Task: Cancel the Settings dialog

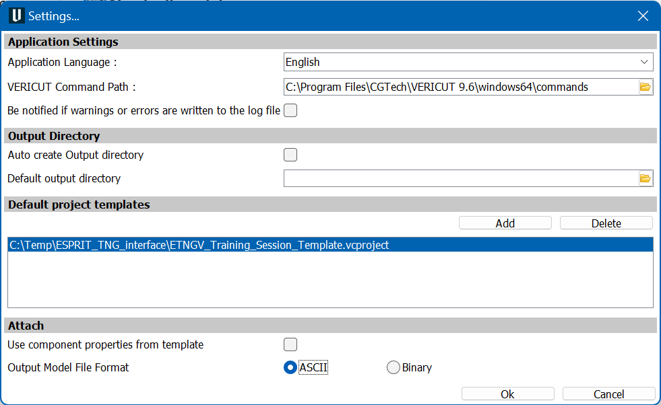Action: click(x=608, y=394)
